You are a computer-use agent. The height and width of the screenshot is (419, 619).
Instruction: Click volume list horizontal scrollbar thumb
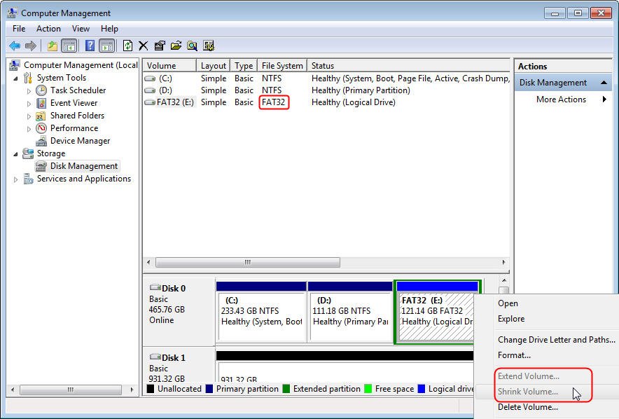coord(247,262)
